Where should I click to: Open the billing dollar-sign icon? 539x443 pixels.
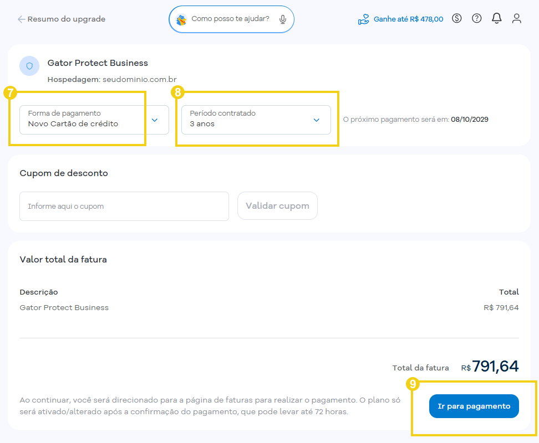coord(456,18)
